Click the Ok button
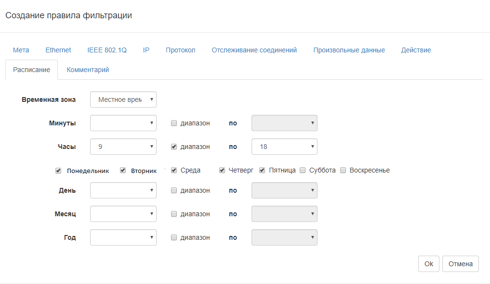The width and height of the screenshot is (490, 284). tap(428, 264)
